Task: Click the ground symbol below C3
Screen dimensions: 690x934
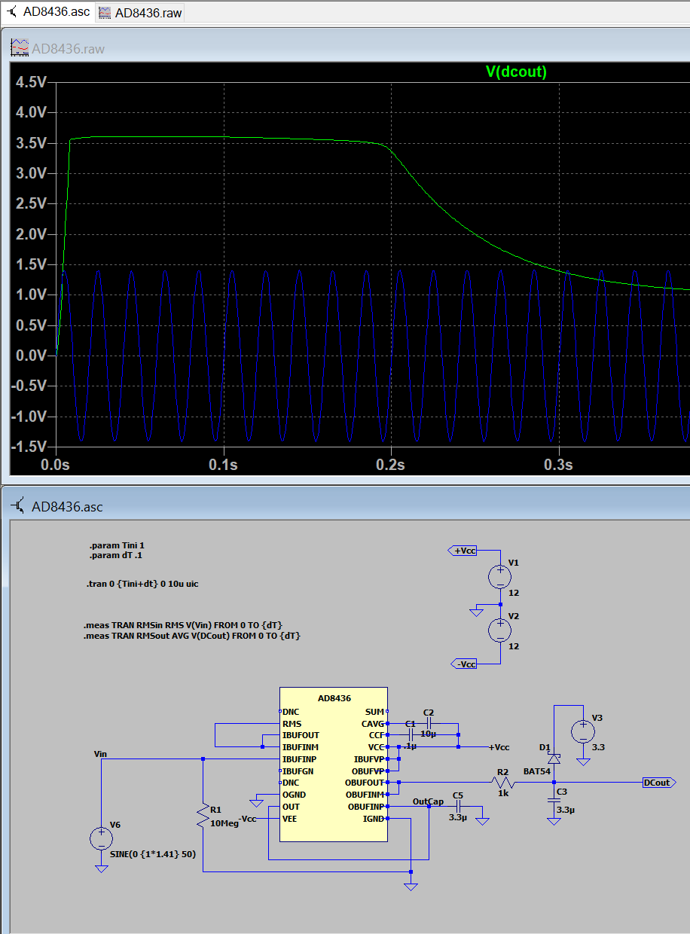Action: click(554, 821)
